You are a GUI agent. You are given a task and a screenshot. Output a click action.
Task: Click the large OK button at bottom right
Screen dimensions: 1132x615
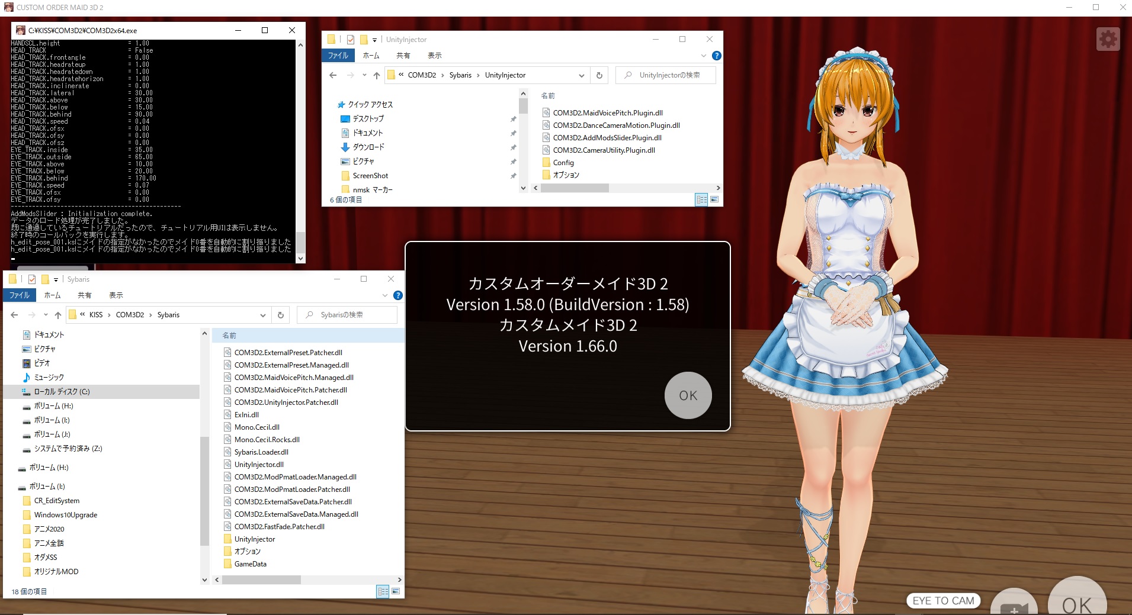click(1077, 598)
